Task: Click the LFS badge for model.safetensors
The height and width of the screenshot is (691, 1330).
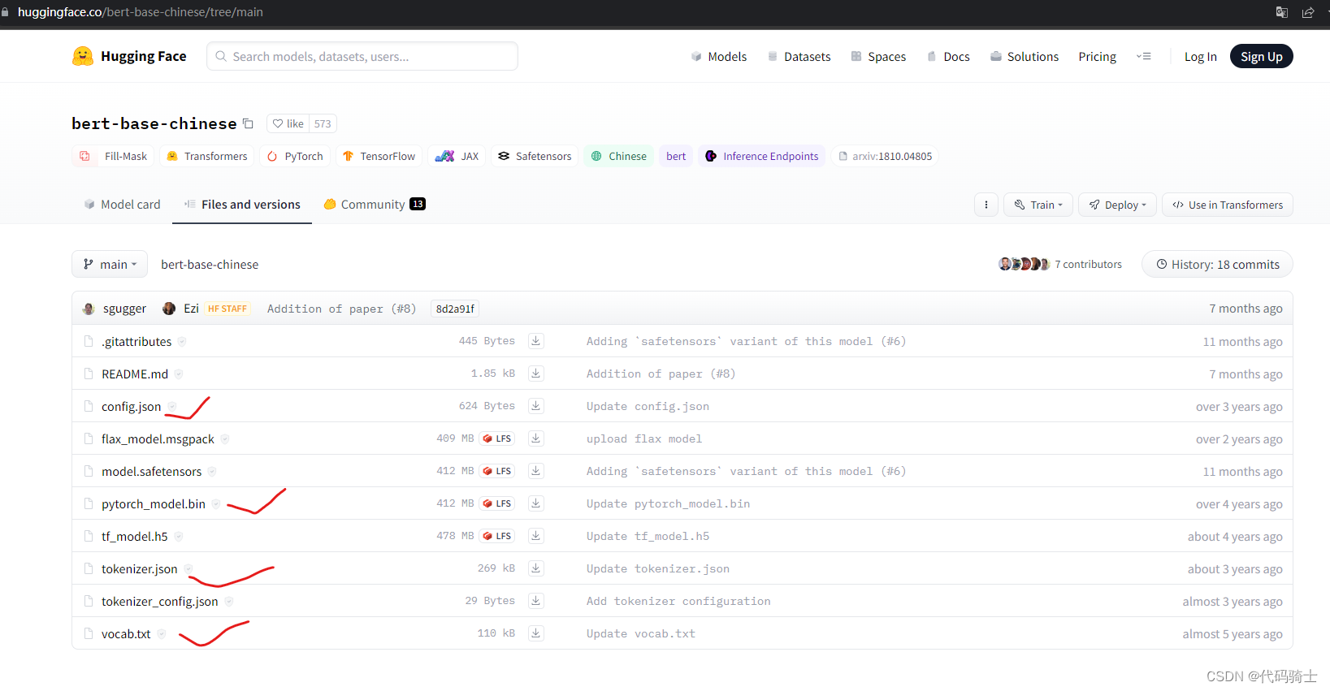Action: (496, 471)
